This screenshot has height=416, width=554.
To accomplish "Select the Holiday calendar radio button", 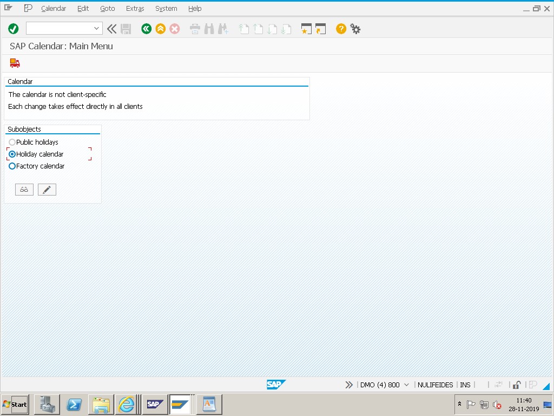I will coord(12,154).
